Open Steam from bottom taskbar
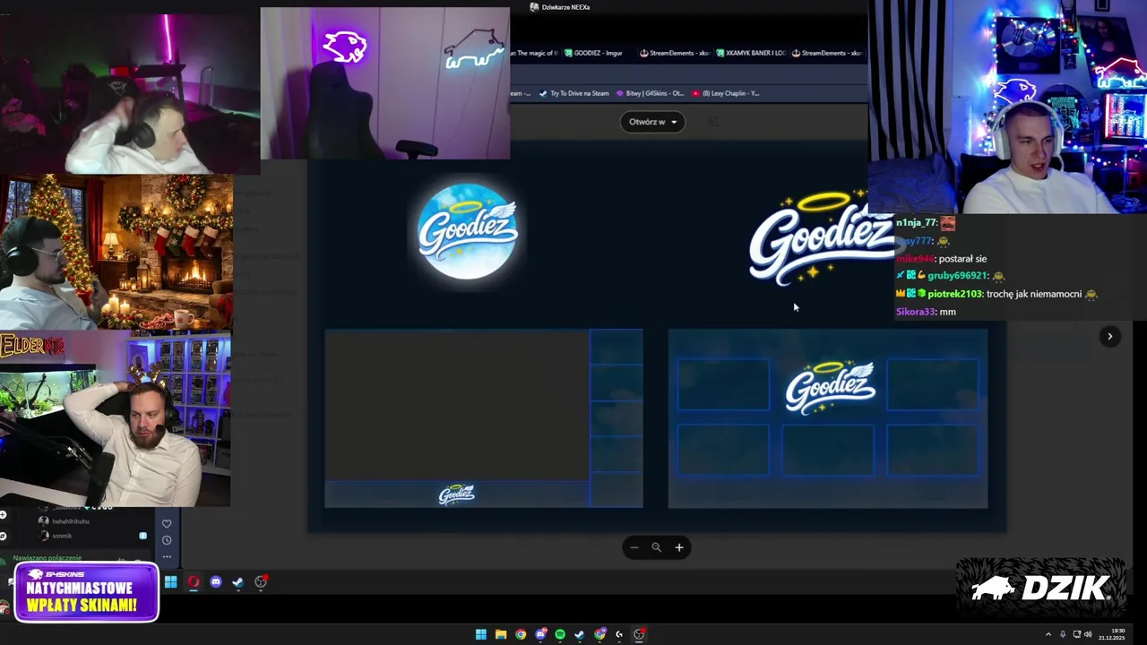This screenshot has height=645, width=1147. 580,634
